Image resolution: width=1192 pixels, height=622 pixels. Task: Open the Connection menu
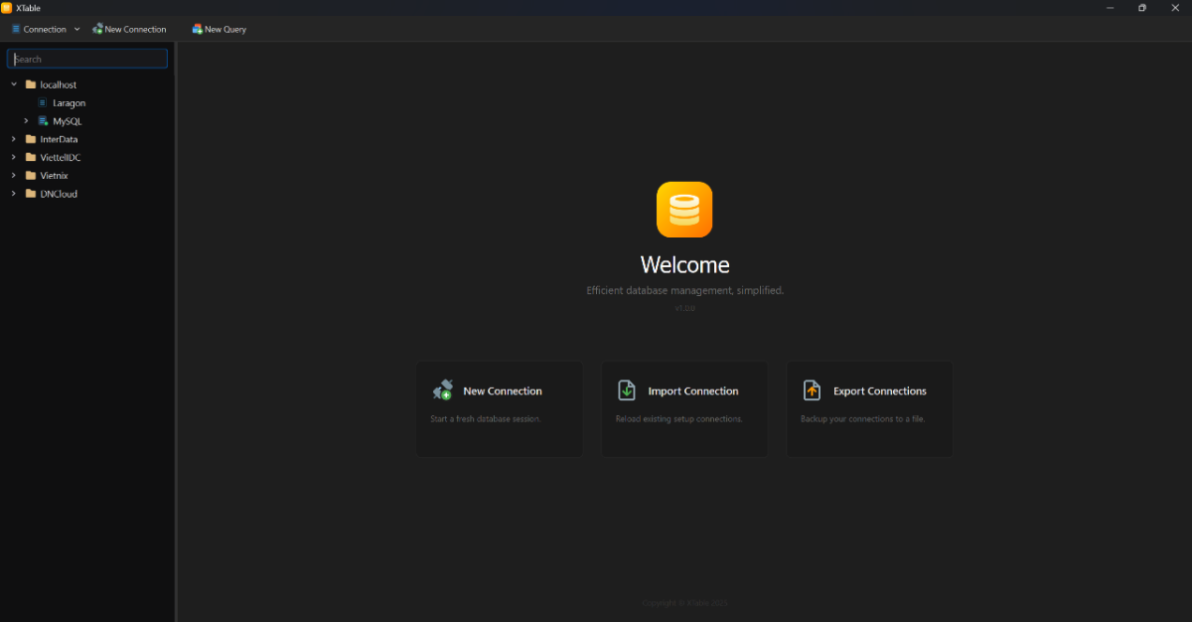point(40,29)
